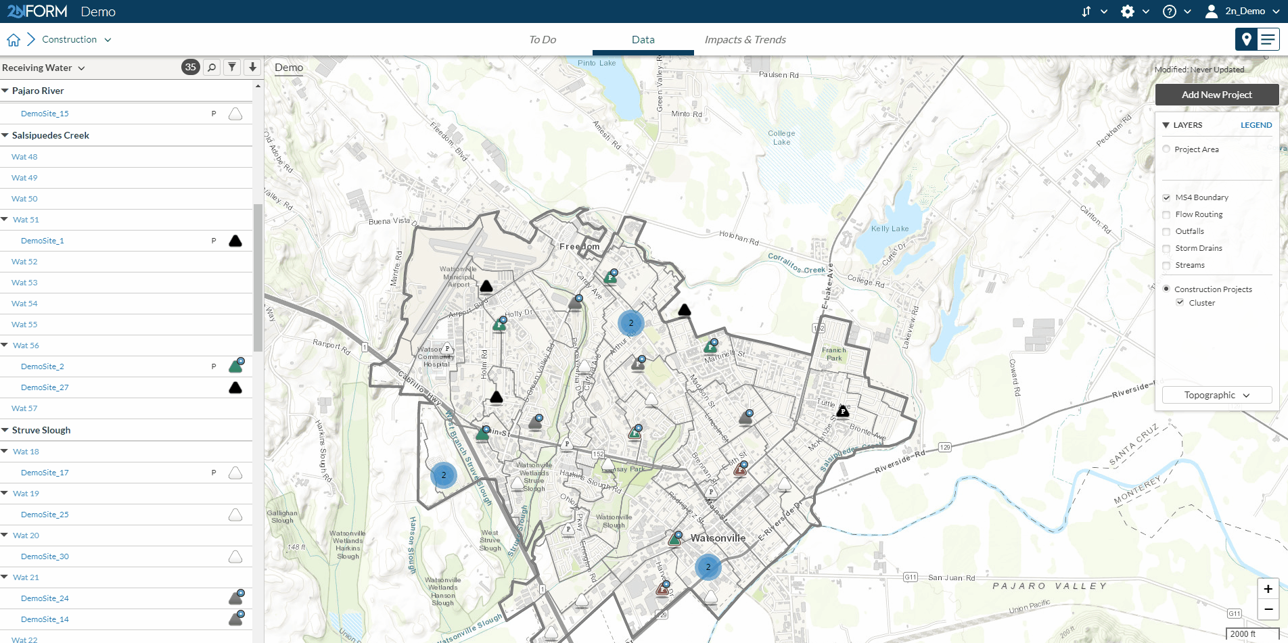Click the 2NFORM logo
The height and width of the screenshot is (643, 1288).
click(37, 11)
